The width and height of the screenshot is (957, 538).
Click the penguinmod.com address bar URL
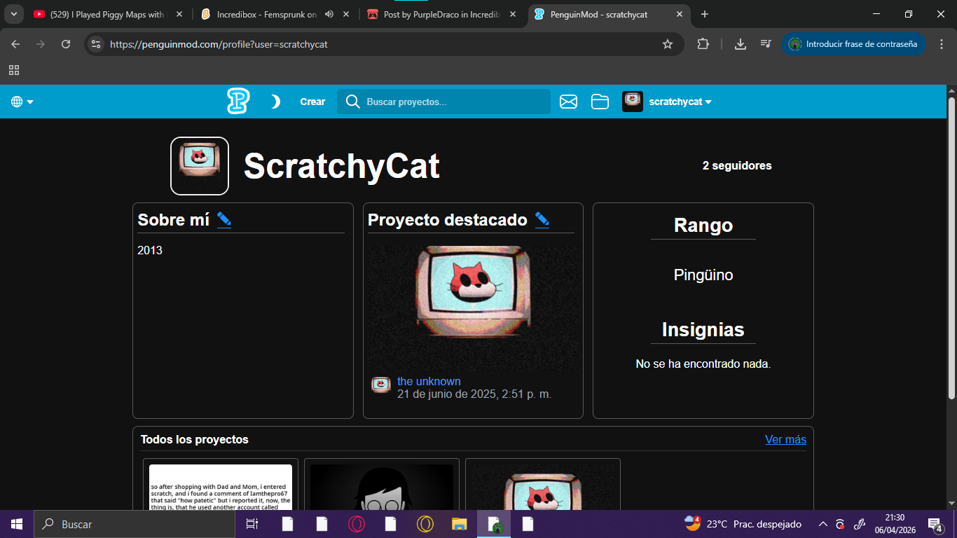pos(219,44)
